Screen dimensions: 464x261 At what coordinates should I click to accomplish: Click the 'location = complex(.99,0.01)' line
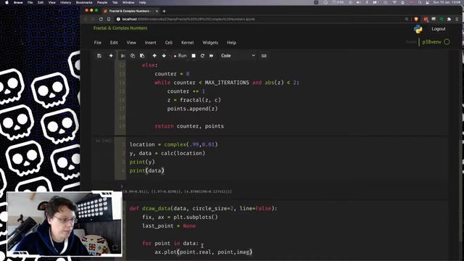(174, 144)
